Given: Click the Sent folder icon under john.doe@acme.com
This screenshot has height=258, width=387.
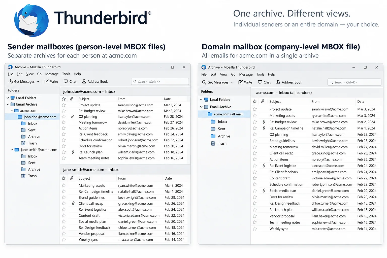Looking at the screenshot, I should tap(23, 130).
